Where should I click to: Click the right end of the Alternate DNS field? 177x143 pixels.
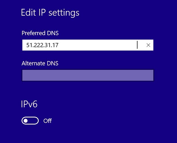(x=151, y=75)
